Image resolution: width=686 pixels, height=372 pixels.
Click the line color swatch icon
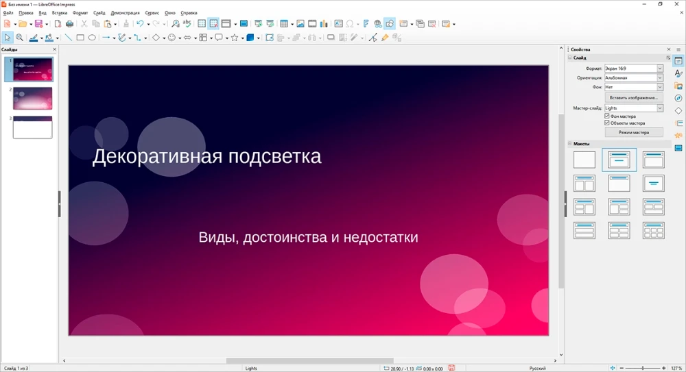(x=34, y=38)
